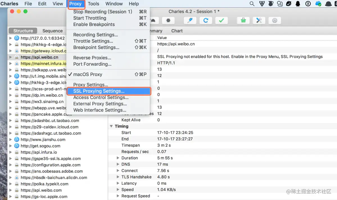Open Spotlight magnifier in the macOS menu bar
This screenshot has height=200, width=337.
252,4
